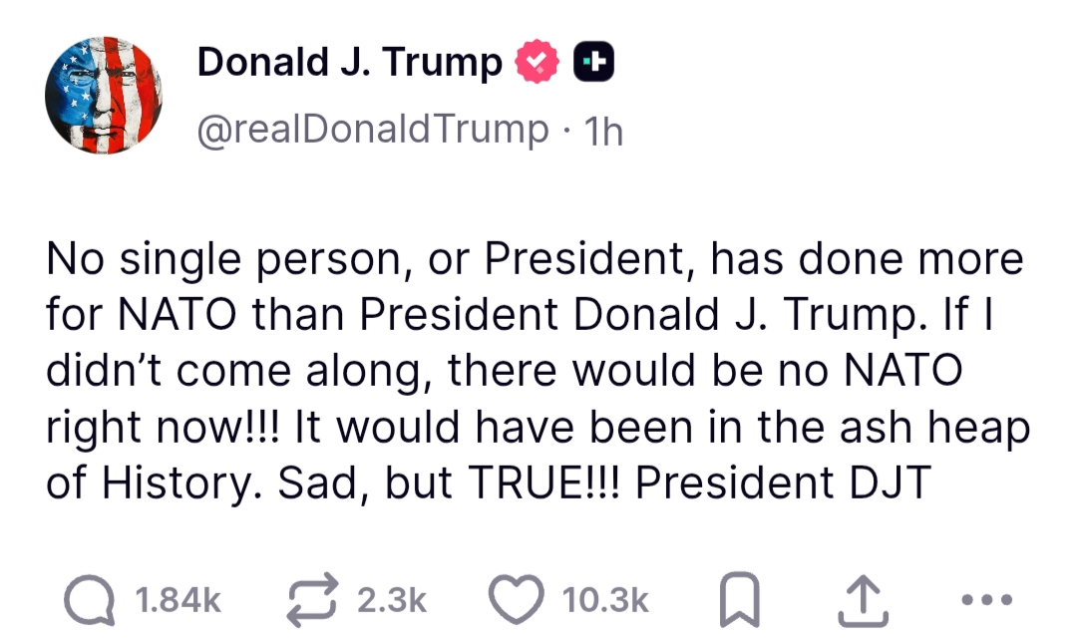This screenshot has height=641, width=1077.
Task: Open the flag-painted profile avatar
Action: click(x=103, y=97)
